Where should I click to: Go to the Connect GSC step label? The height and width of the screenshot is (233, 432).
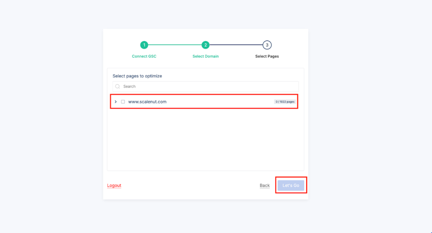pyautogui.click(x=144, y=56)
